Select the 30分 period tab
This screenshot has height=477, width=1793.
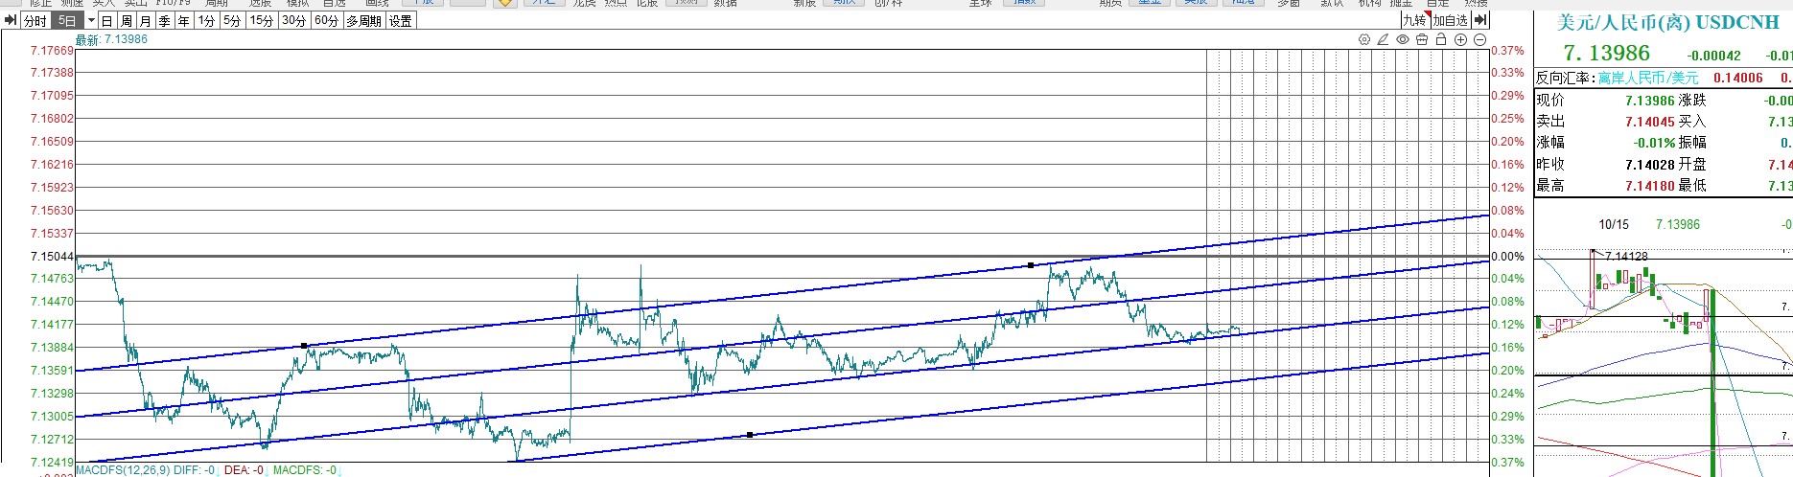click(294, 20)
